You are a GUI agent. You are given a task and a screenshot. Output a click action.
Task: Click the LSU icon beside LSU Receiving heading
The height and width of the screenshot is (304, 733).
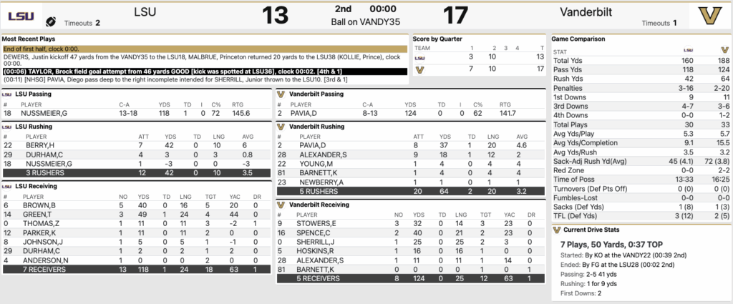(7, 186)
